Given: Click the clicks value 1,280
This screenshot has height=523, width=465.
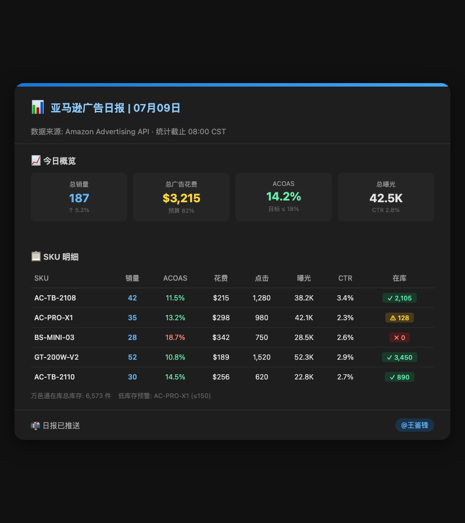Looking at the screenshot, I should (262, 298).
